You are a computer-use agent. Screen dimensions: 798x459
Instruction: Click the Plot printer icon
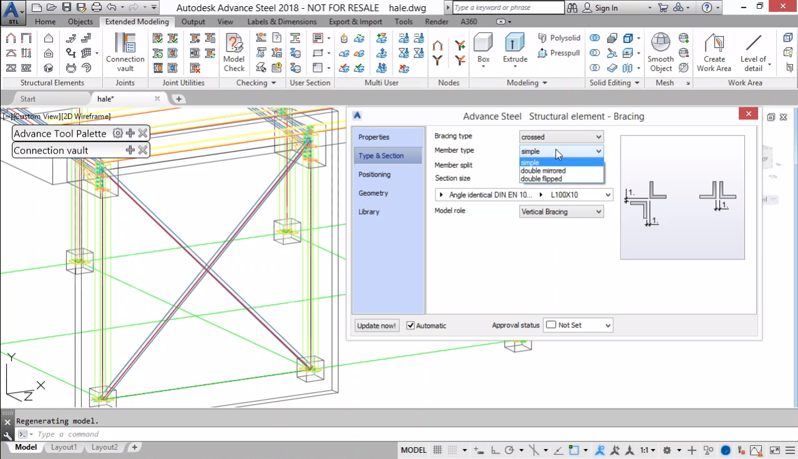point(96,7)
